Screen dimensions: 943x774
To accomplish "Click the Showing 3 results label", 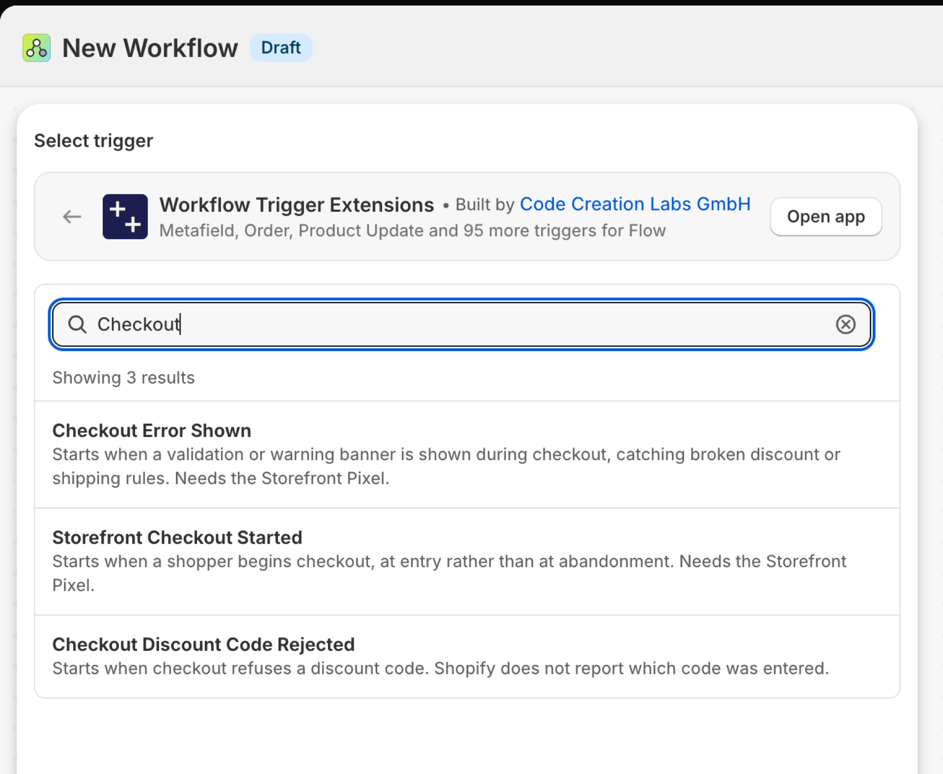I will pos(124,378).
